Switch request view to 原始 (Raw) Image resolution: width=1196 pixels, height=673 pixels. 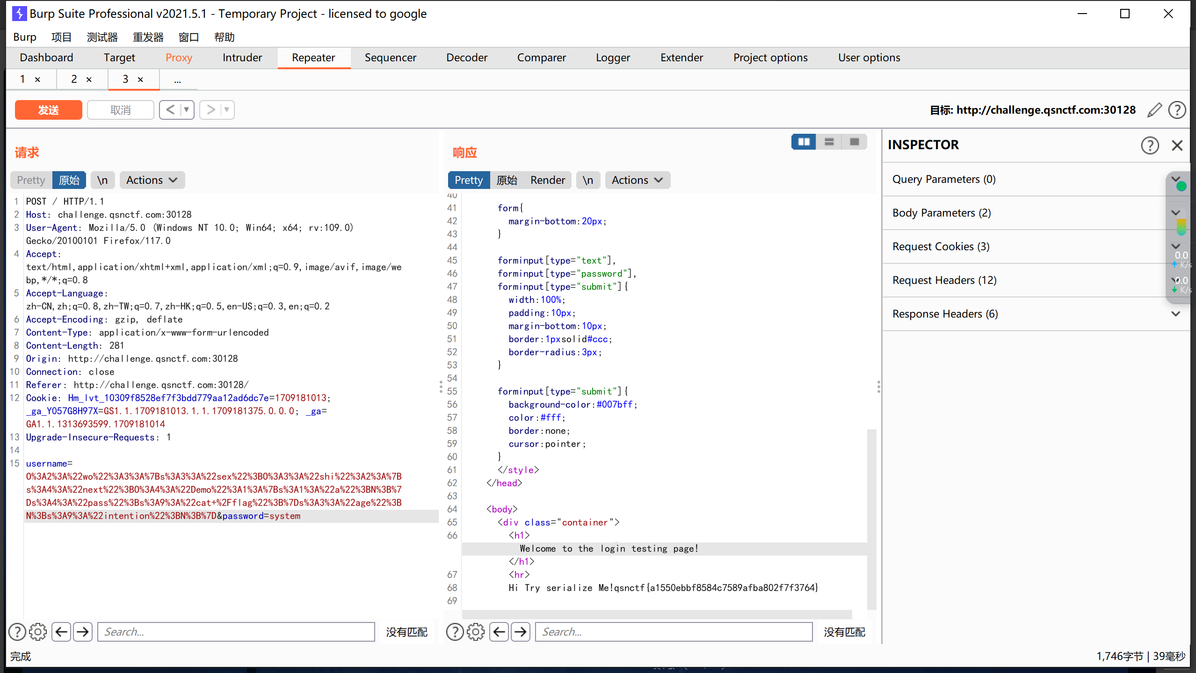(x=69, y=180)
